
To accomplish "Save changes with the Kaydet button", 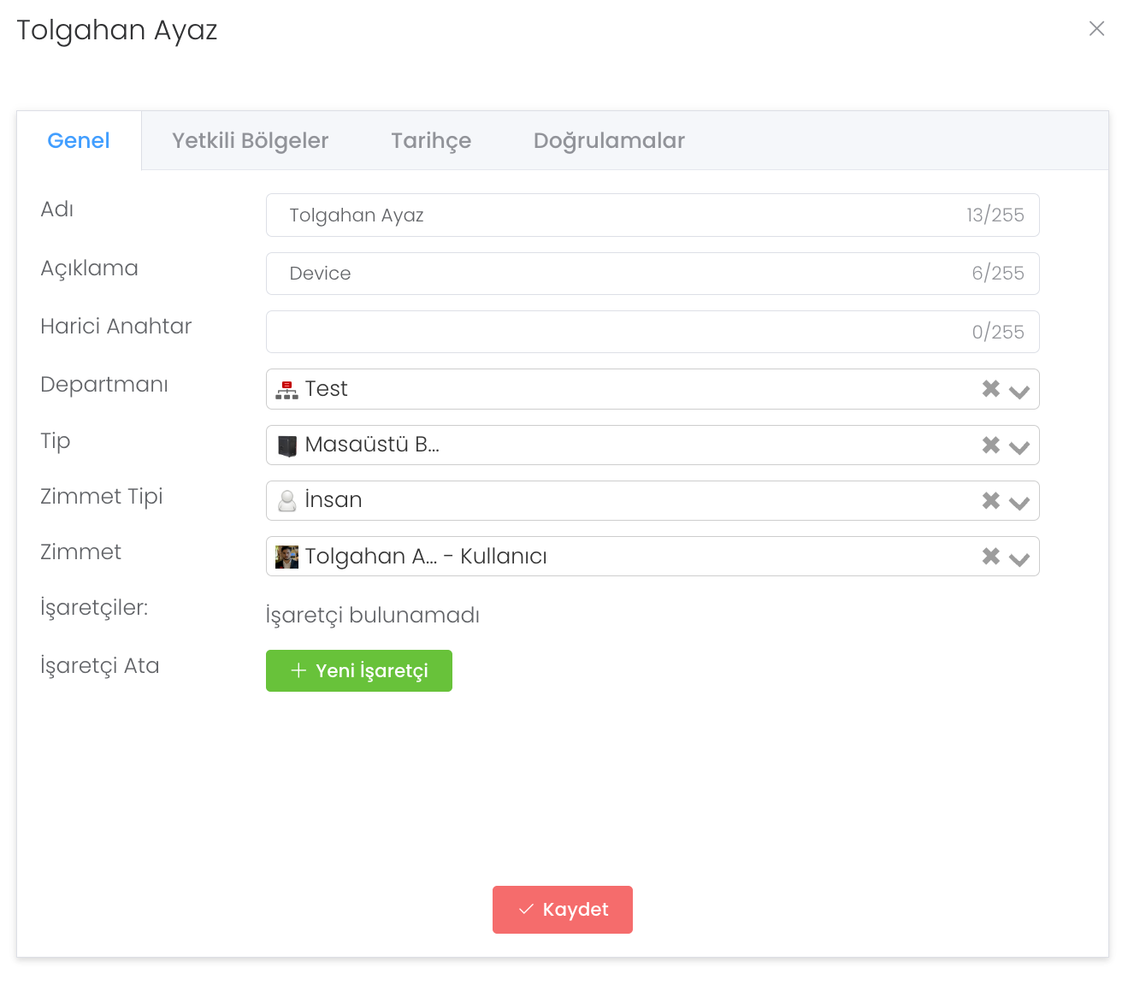I will pyautogui.click(x=563, y=910).
